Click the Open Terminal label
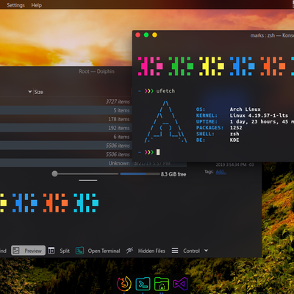The image size is (294, 294). coord(104,251)
